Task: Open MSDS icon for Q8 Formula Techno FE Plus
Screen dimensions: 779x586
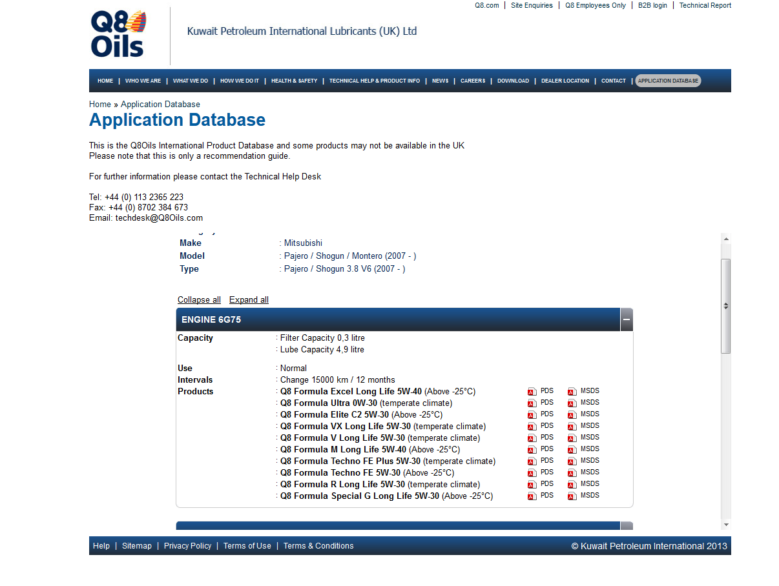Action: coord(572,461)
